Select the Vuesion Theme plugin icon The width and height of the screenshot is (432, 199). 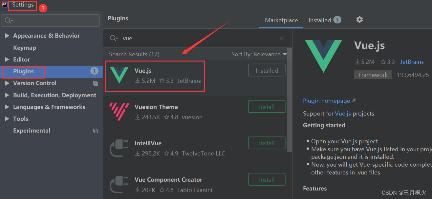[119, 112]
